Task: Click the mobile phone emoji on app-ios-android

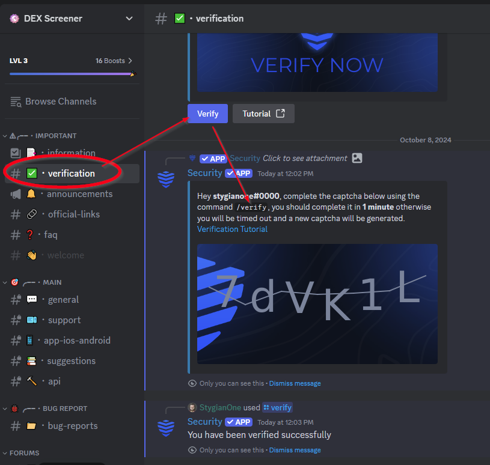Action: click(29, 340)
